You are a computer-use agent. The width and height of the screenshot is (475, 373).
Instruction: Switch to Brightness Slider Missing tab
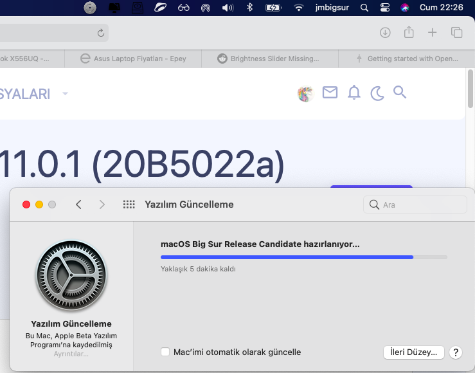coord(269,59)
